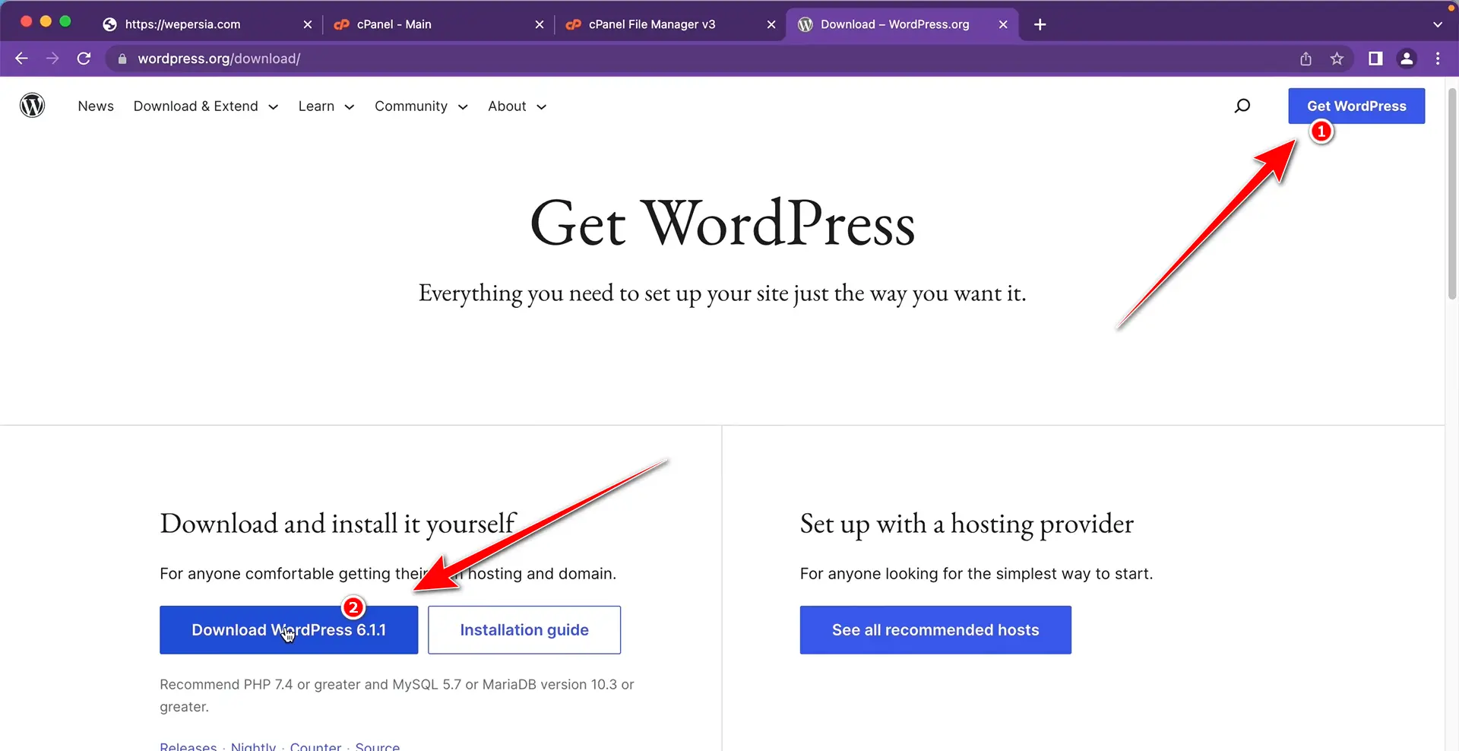This screenshot has height=751, width=1459.
Task: Bookmark this page with the star icon
Action: 1337,59
